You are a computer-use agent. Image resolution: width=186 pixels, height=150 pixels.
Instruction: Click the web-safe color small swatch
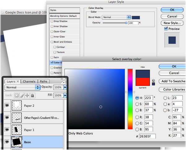pyautogui.click(x=153, y=84)
